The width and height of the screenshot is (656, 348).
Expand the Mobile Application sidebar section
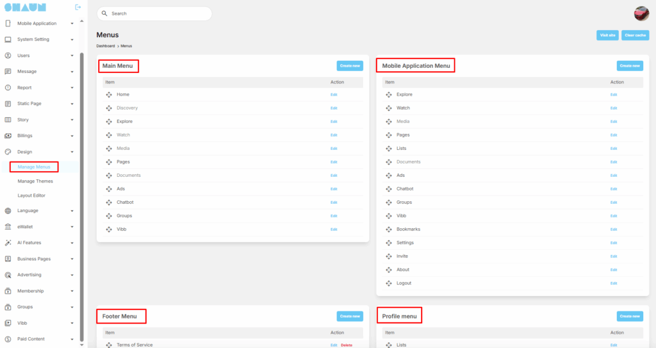[72, 24]
